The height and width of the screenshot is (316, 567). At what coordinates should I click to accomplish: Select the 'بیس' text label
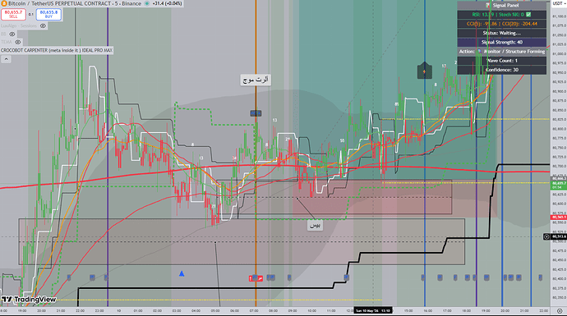(x=315, y=226)
